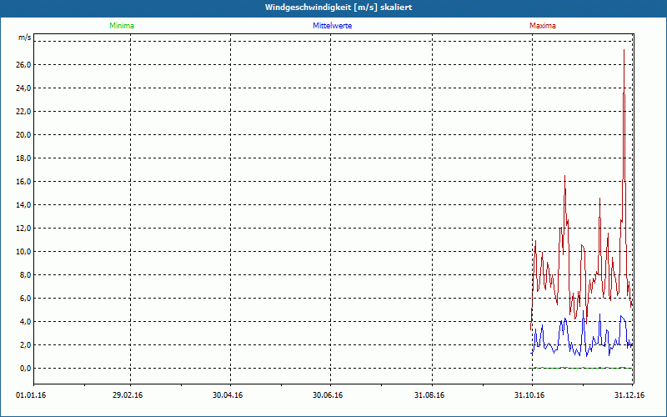Click the 31.10.16 date label
The image size is (667, 417).
point(529,394)
